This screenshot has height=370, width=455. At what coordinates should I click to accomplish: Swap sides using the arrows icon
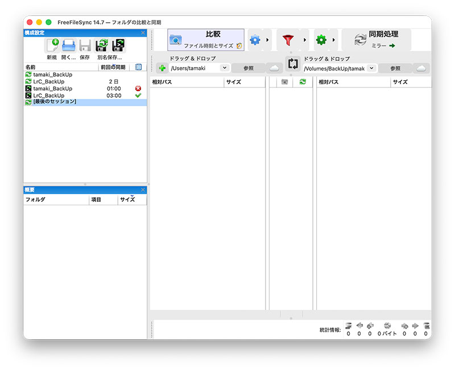click(x=292, y=64)
